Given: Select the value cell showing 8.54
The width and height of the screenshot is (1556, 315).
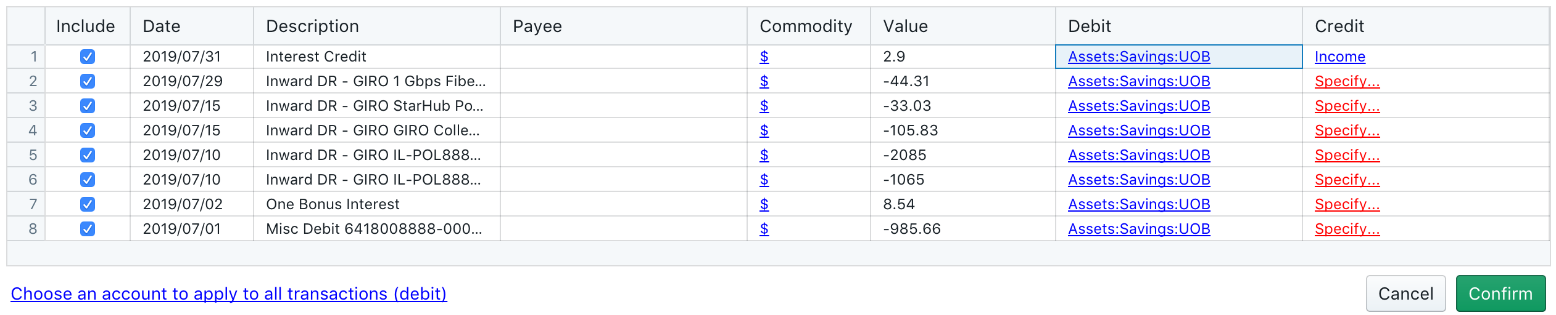Looking at the screenshot, I should (x=962, y=204).
